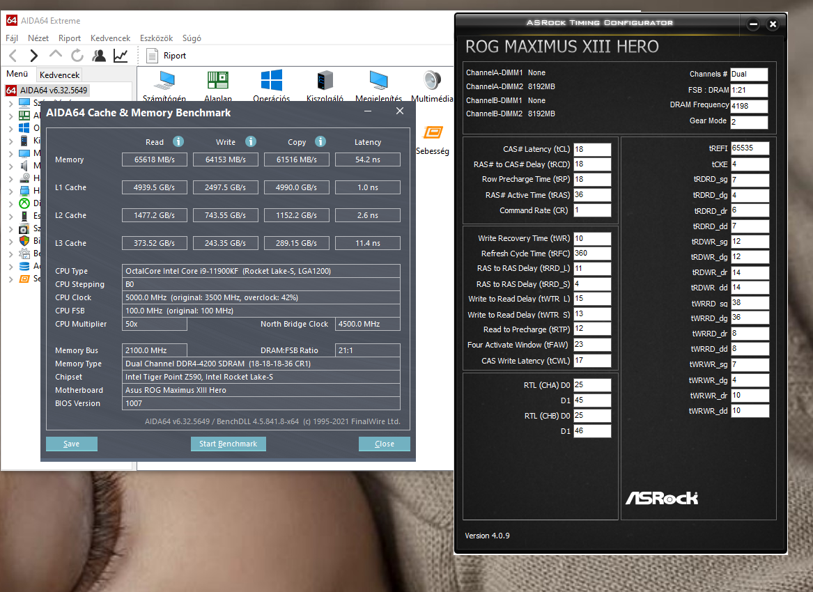Expand the benchmark tree node chevron
Image resolution: width=813 pixels, height=592 pixels.
coord(11,279)
